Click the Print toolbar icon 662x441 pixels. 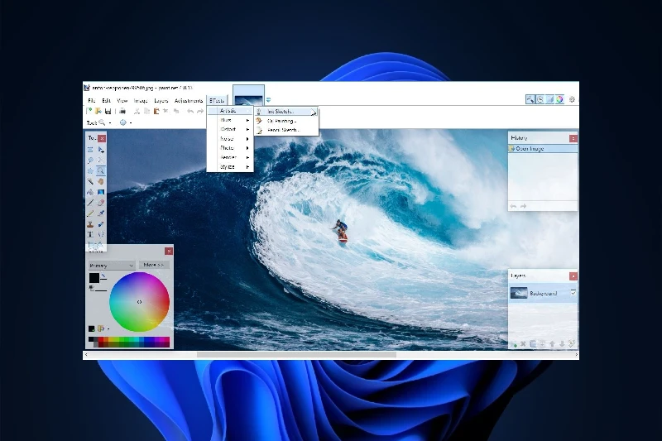122,111
